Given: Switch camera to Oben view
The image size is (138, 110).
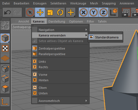Looking at the screenshot, I should (x=60, y=88).
